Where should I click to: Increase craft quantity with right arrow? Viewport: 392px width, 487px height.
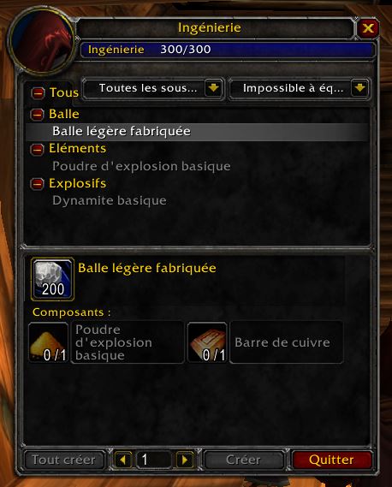[185, 460]
